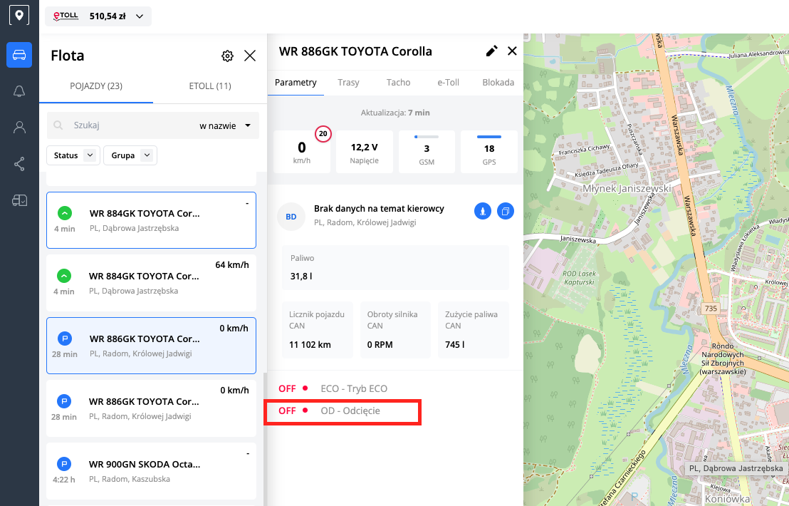The width and height of the screenshot is (789, 506).
Task: Click the ECO - Tryb ECO status row
Action: pos(333,388)
